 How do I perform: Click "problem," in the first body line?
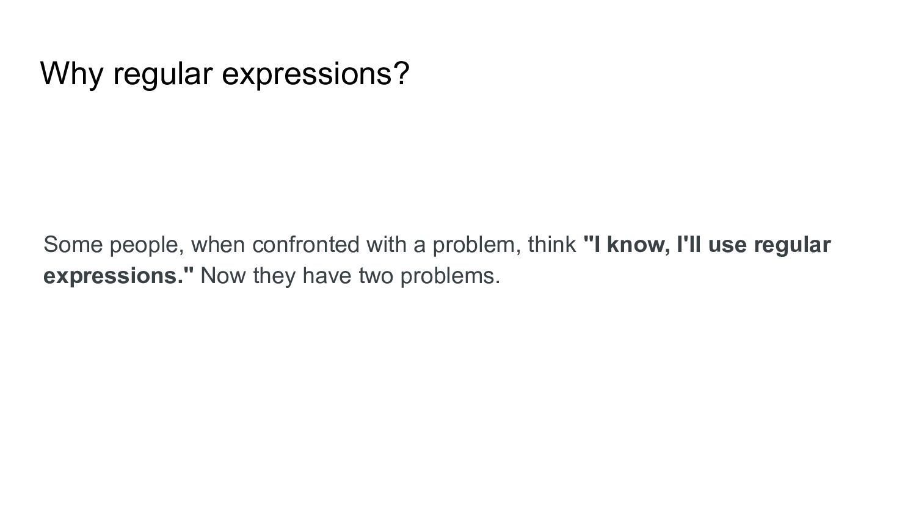point(477,245)
